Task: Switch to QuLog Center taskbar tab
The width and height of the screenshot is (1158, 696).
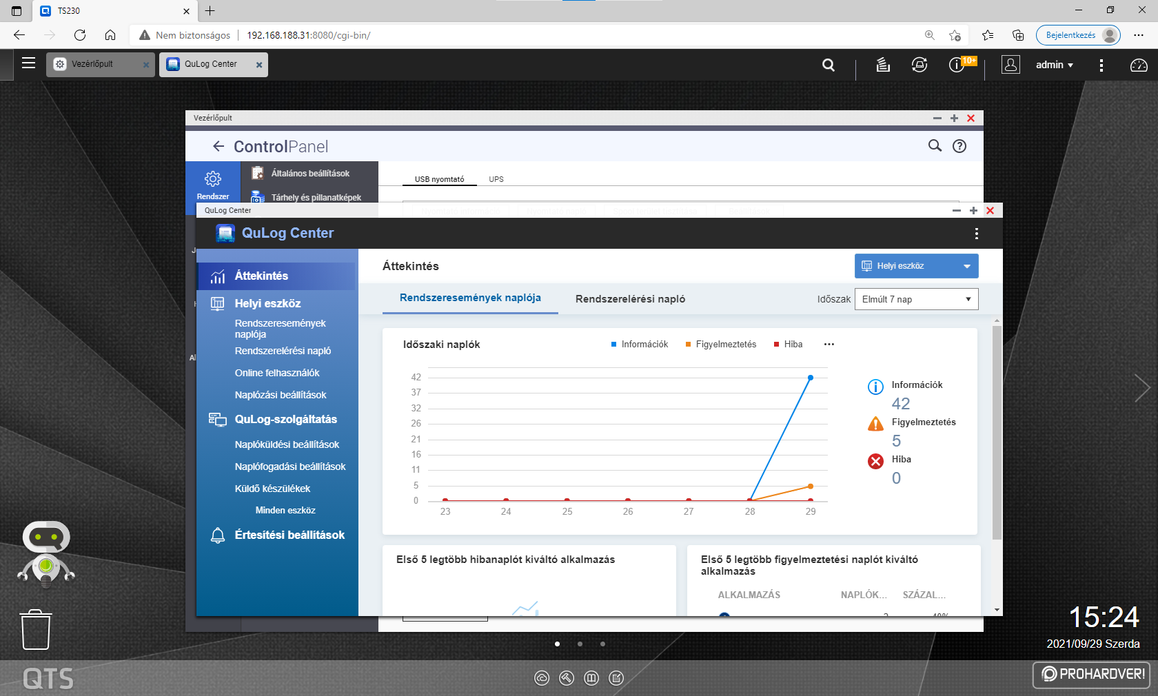Action: coord(213,64)
